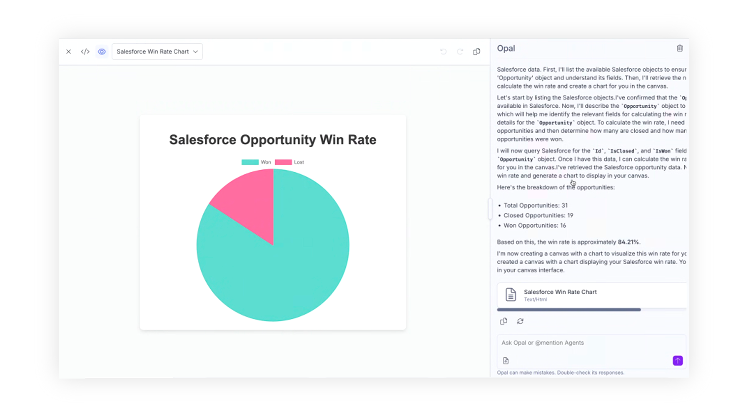
Task: Click the Opal panel heading
Action: (506, 48)
